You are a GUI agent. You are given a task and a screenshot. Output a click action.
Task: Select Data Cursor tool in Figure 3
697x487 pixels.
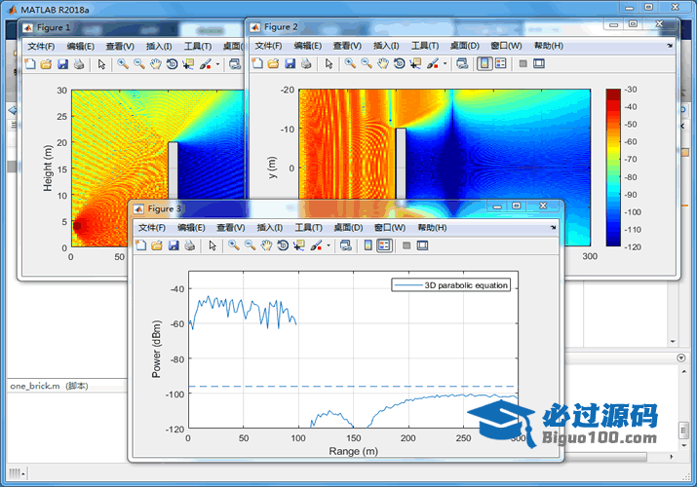click(x=298, y=245)
